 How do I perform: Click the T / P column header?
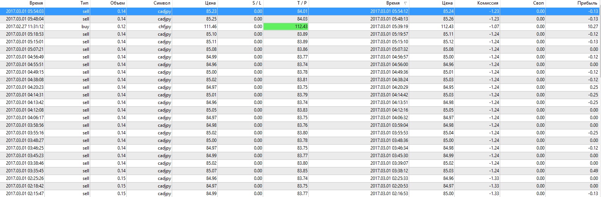pyautogui.click(x=302, y=3)
